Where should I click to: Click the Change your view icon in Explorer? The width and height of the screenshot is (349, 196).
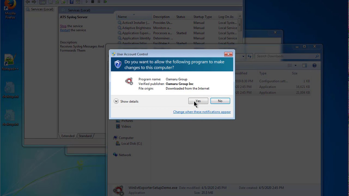[x=290, y=66]
